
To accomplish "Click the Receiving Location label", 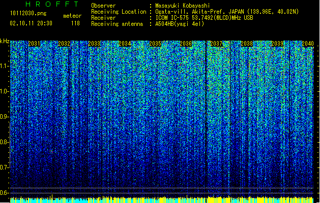I will [119, 12].
